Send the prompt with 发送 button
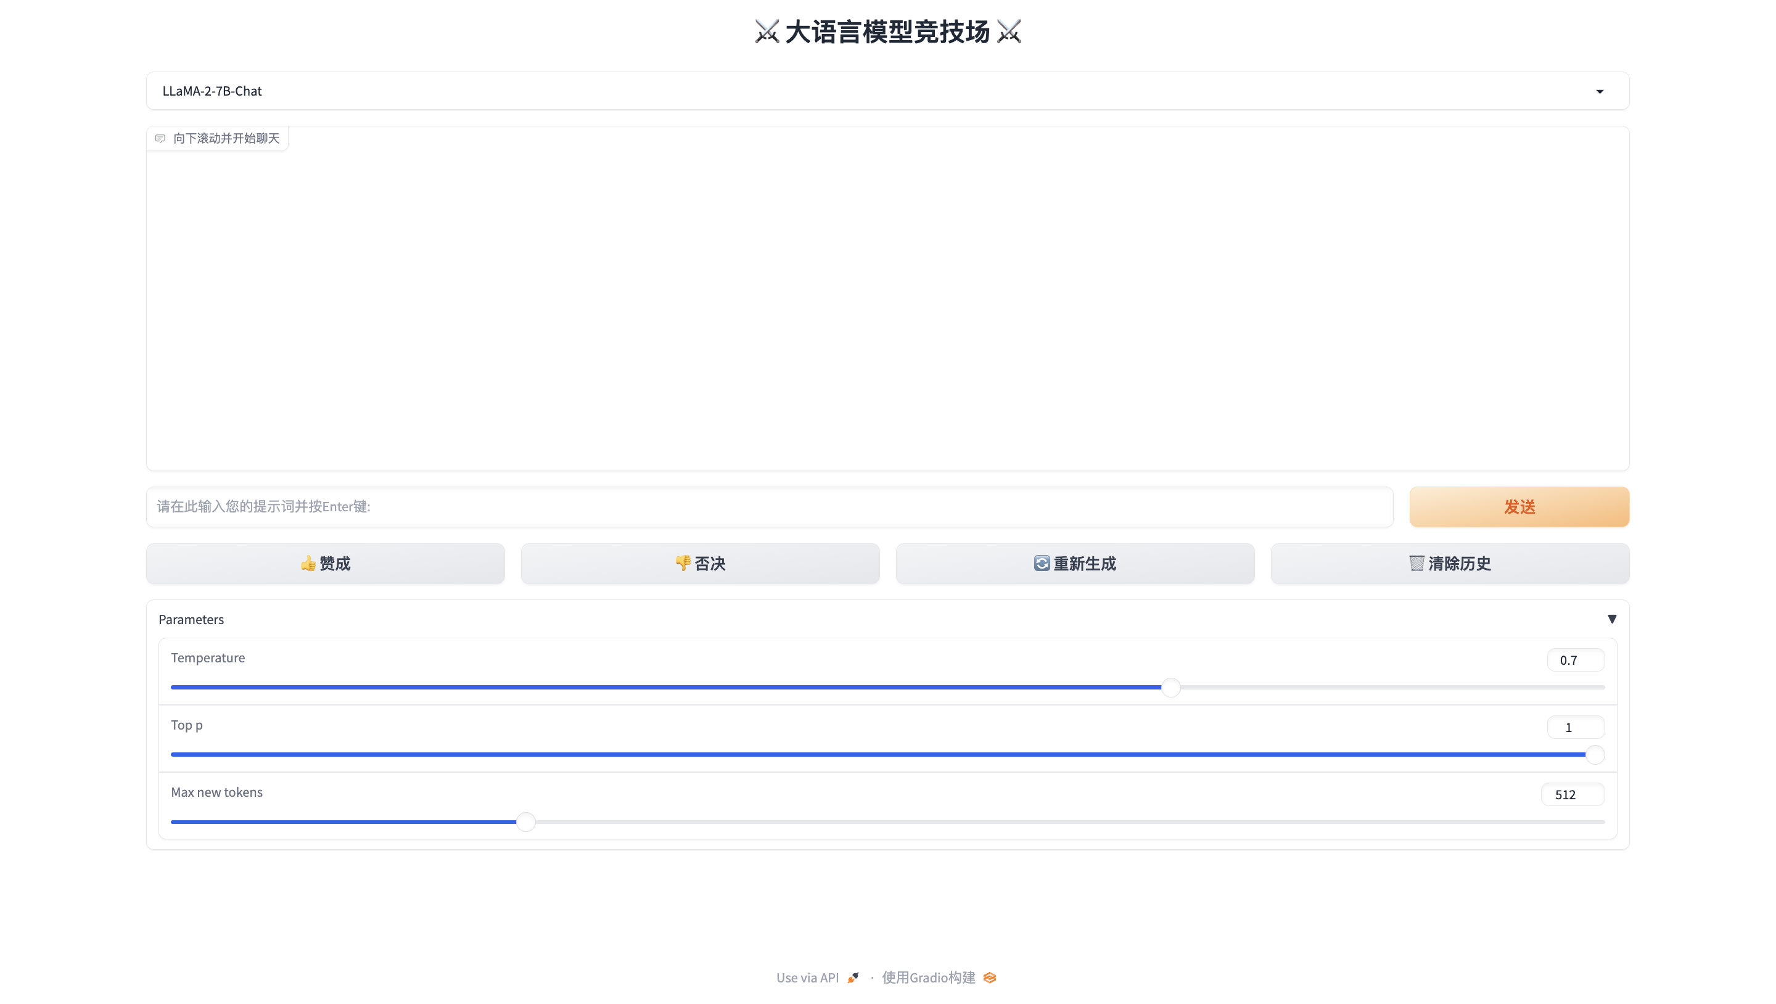Image resolution: width=1776 pixels, height=1004 pixels. (1519, 507)
